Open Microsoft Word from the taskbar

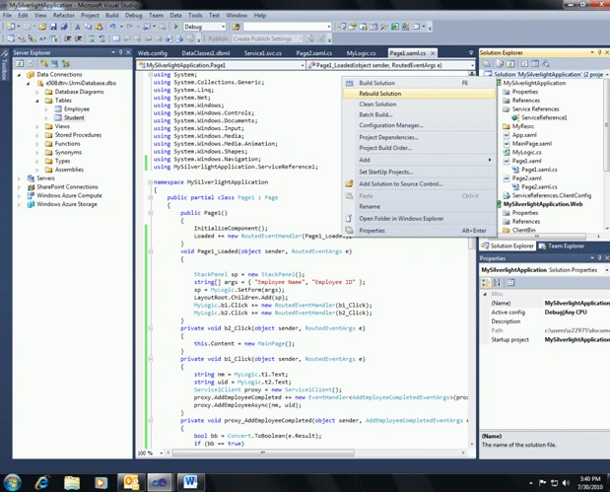[x=190, y=483]
